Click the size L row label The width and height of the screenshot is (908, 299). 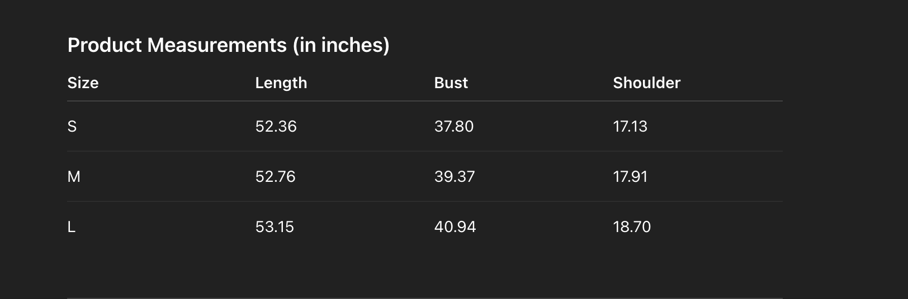tap(72, 227)
